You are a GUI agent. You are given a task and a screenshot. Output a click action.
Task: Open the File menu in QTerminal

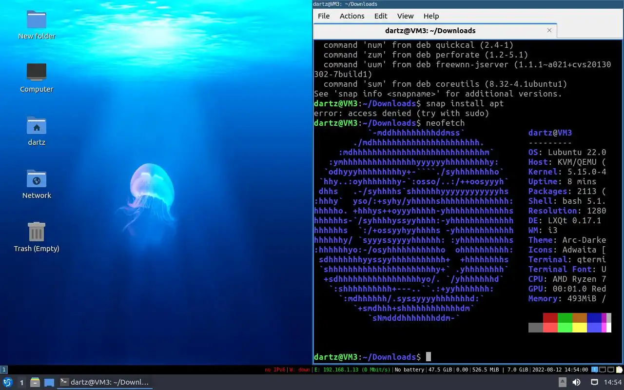point(324,16)
